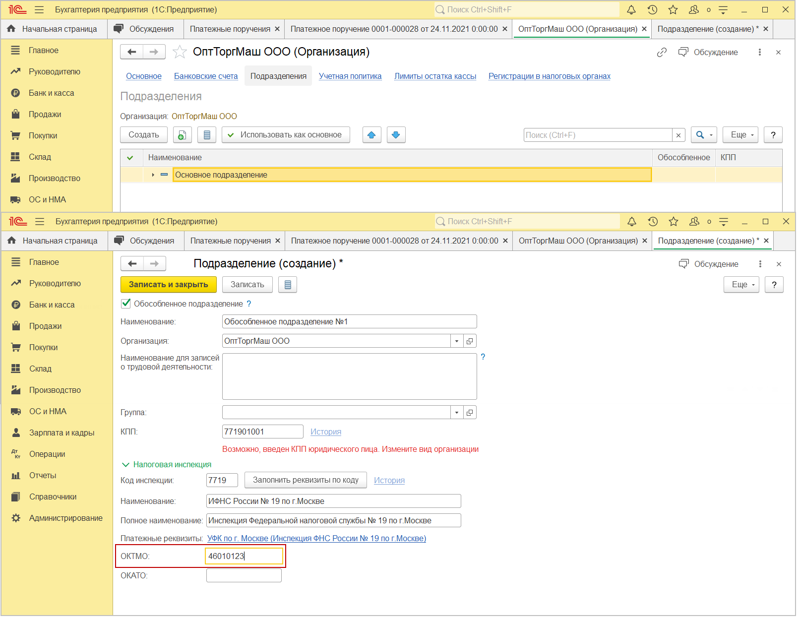Click Заполнить реквизиты по коду button

tap(306, 480)
